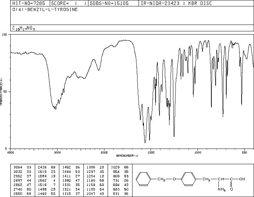The image size is (254, 197).
Task: Select peak table entry 1382
Action: point(66,180)
